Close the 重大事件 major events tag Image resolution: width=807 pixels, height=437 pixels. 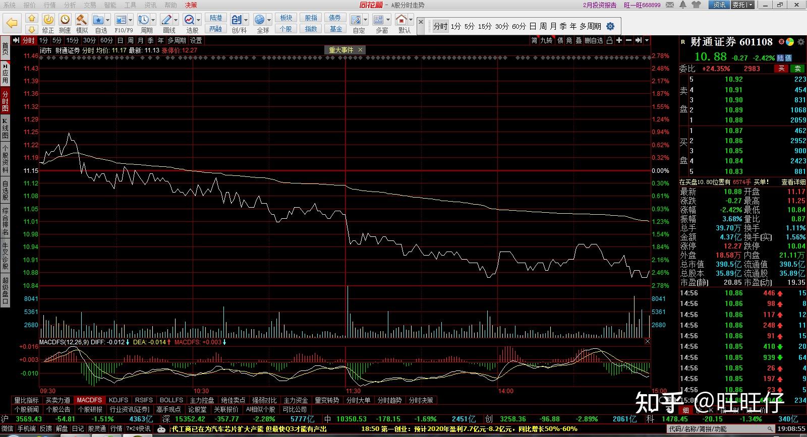359,50
